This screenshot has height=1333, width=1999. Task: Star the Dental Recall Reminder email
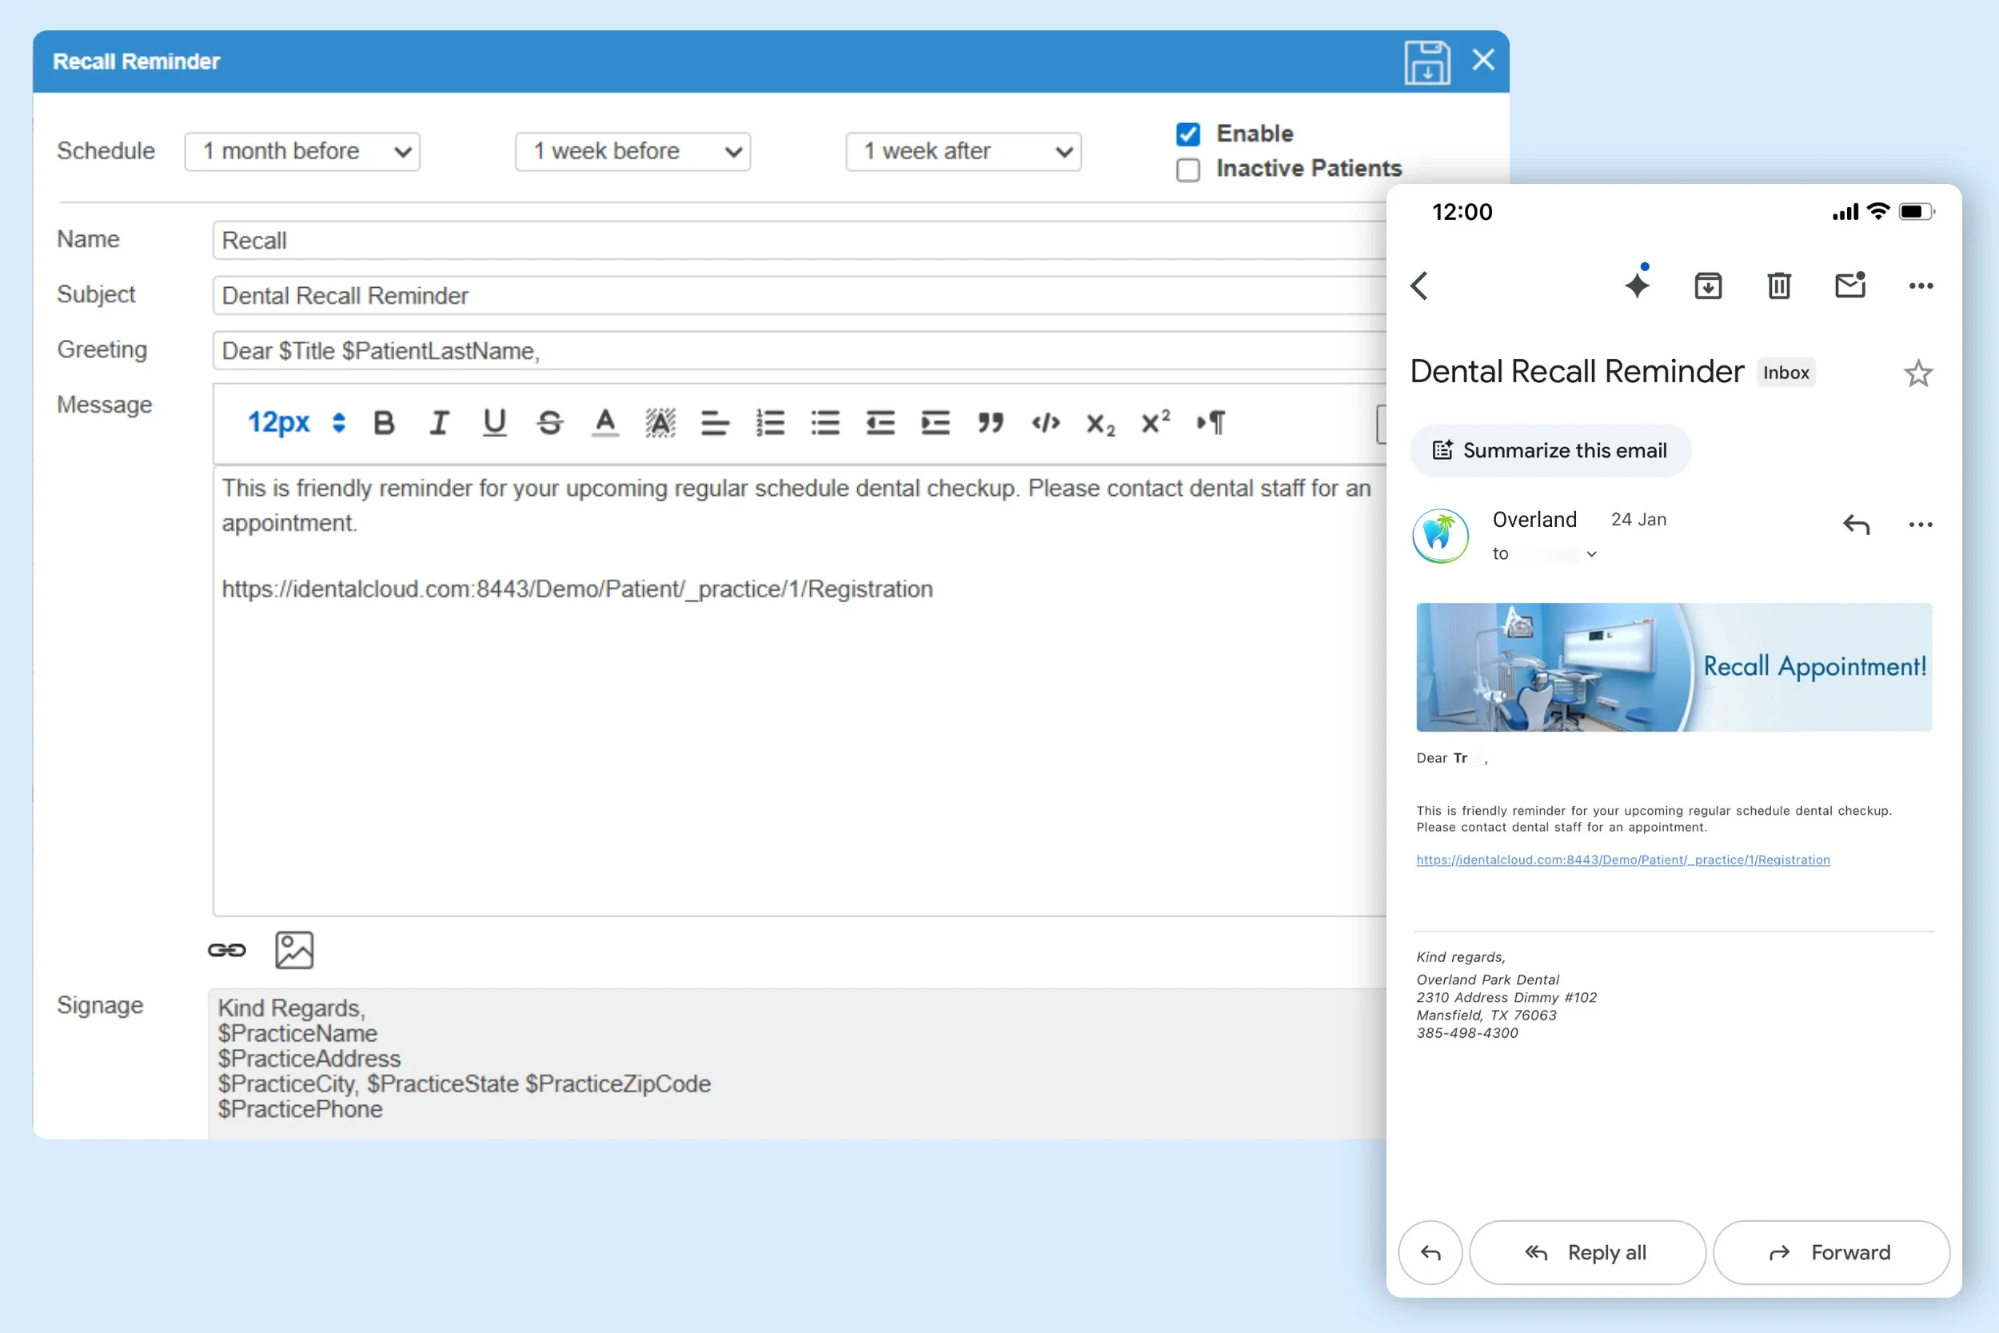point(1917,373)
